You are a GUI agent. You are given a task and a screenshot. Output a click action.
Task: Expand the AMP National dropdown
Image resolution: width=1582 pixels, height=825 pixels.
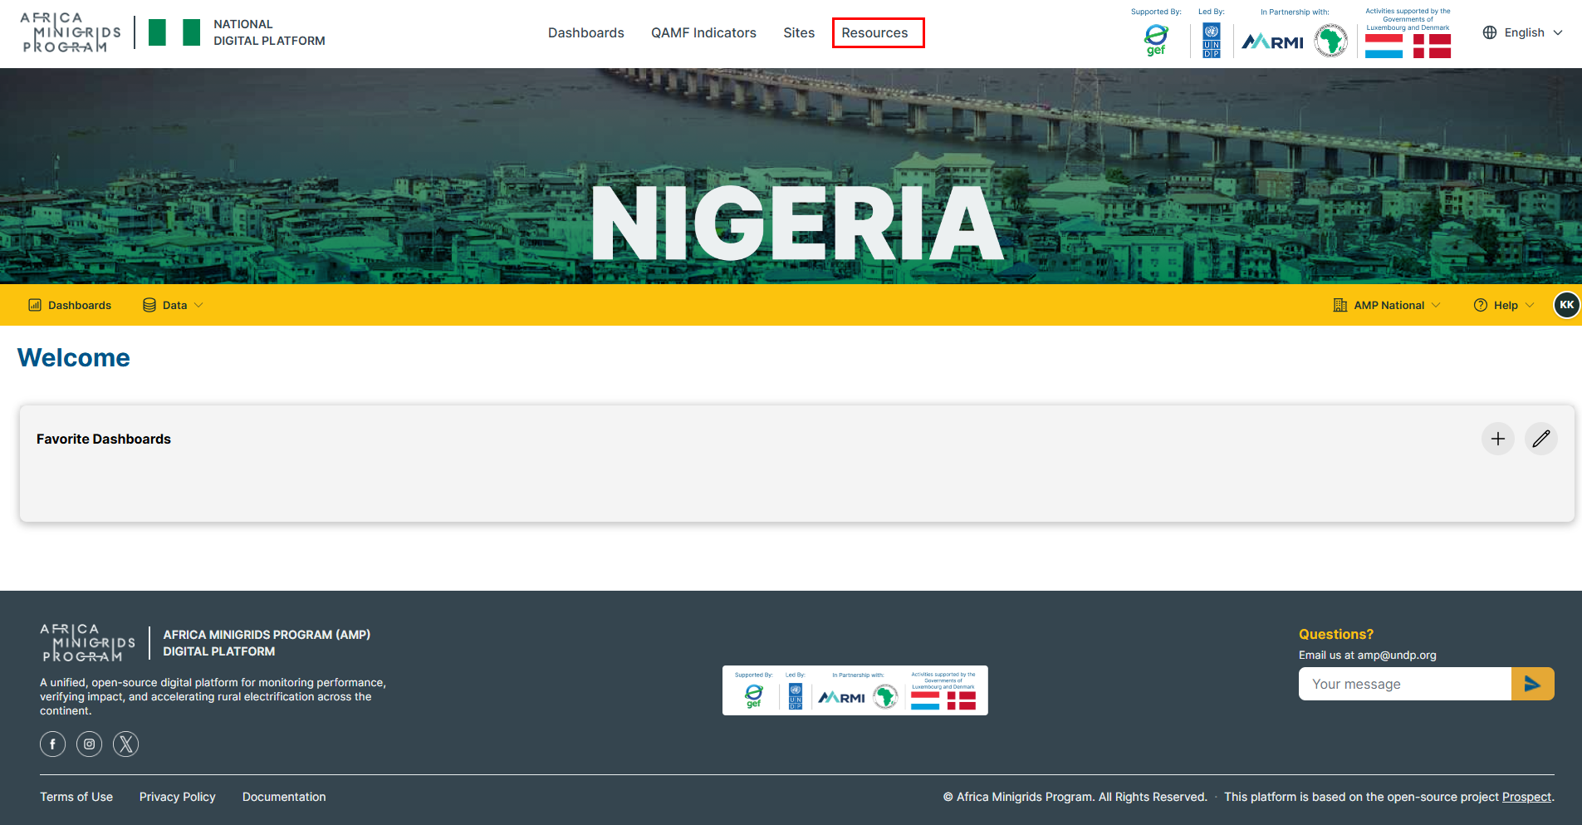(x=1387, y=305)
